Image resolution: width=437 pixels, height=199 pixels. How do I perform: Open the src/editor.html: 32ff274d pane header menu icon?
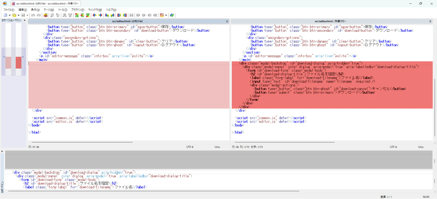[227, 21]
